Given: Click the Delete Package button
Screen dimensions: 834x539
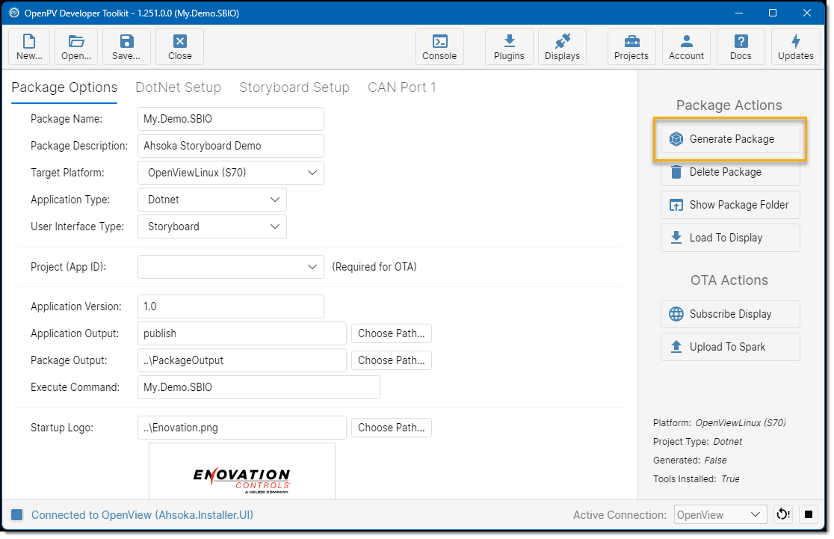Looking at the screenshot, I should click(730, 172).
